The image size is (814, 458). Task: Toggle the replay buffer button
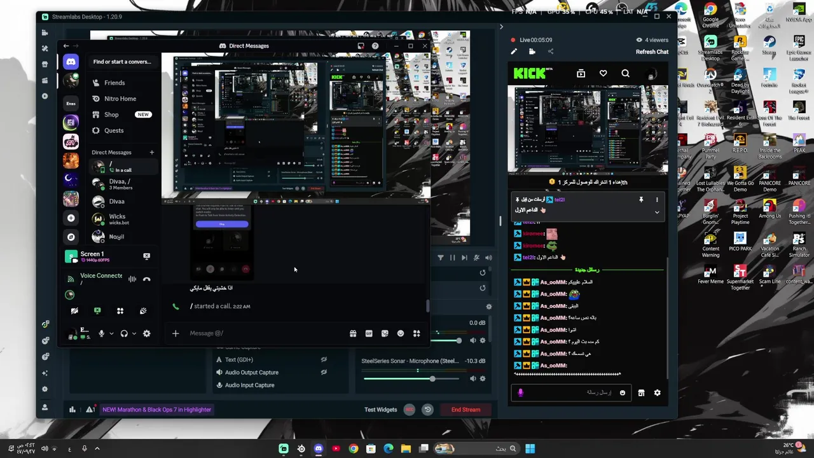point(427,410)
